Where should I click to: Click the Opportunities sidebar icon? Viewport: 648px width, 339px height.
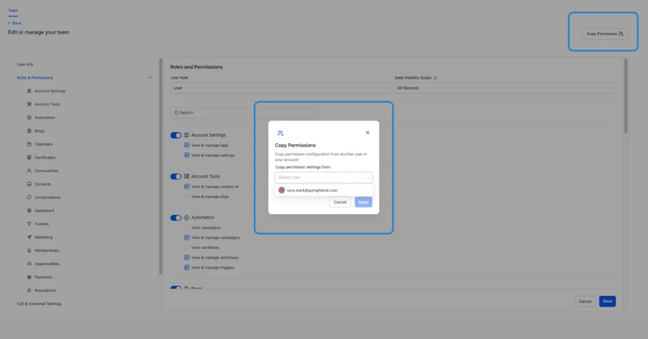click(x=29, y=264)
